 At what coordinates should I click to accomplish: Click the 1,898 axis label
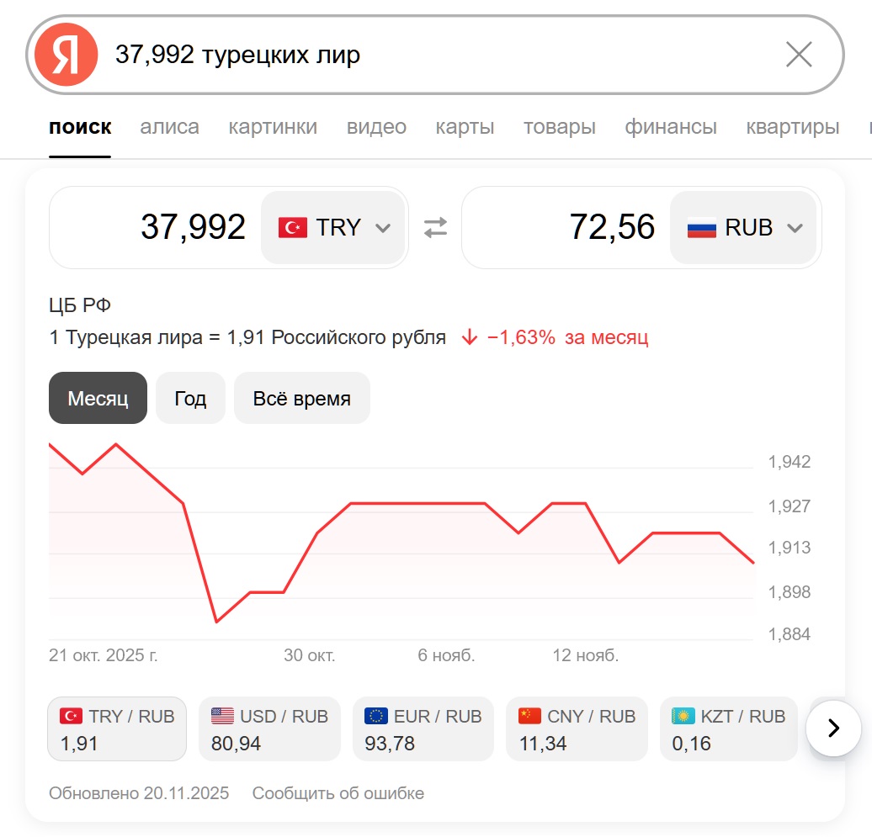pos(790,592)
